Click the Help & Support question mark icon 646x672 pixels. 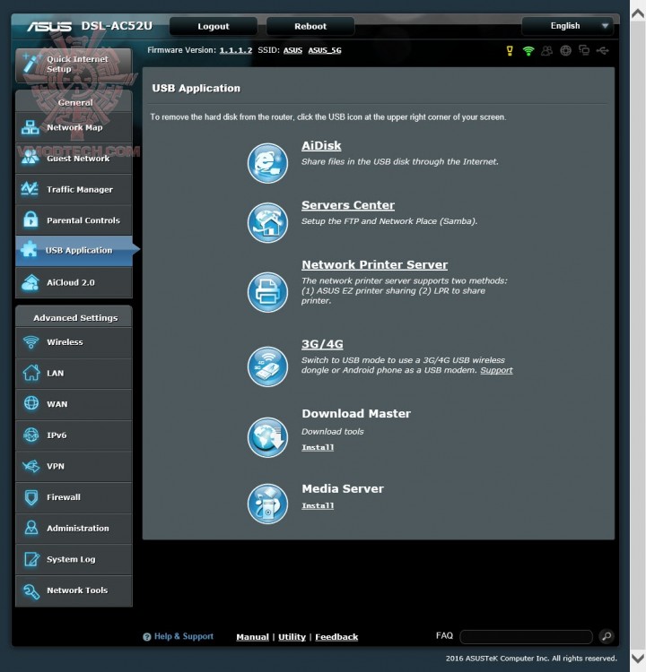pos(147,637)
